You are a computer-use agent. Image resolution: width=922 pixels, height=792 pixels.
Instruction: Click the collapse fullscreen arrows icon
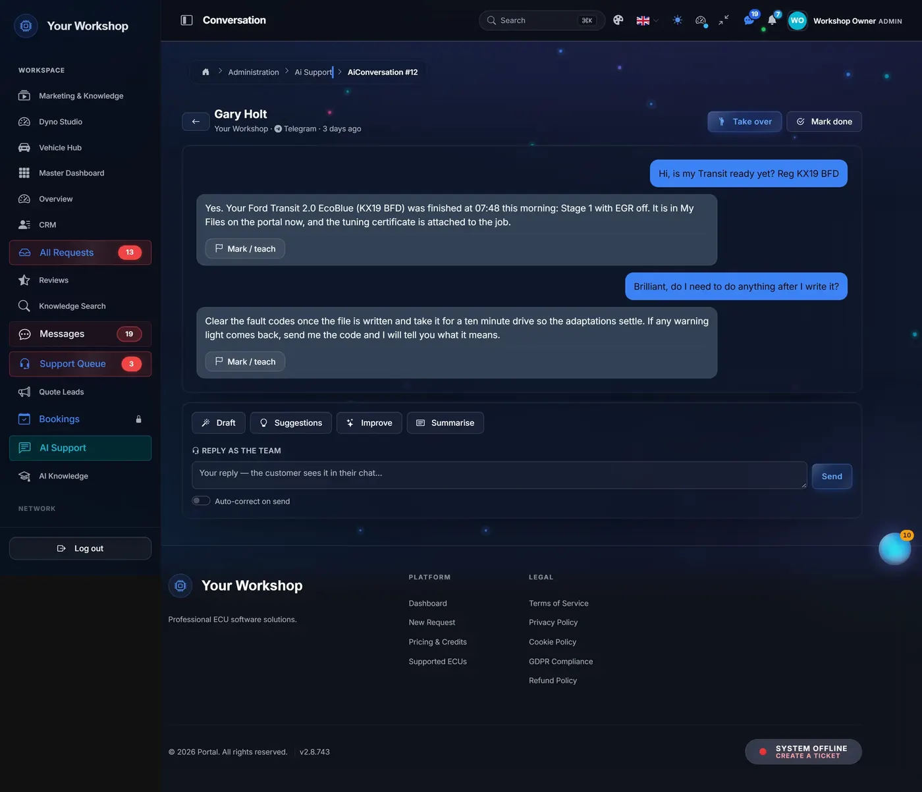[x=724, y=20]
